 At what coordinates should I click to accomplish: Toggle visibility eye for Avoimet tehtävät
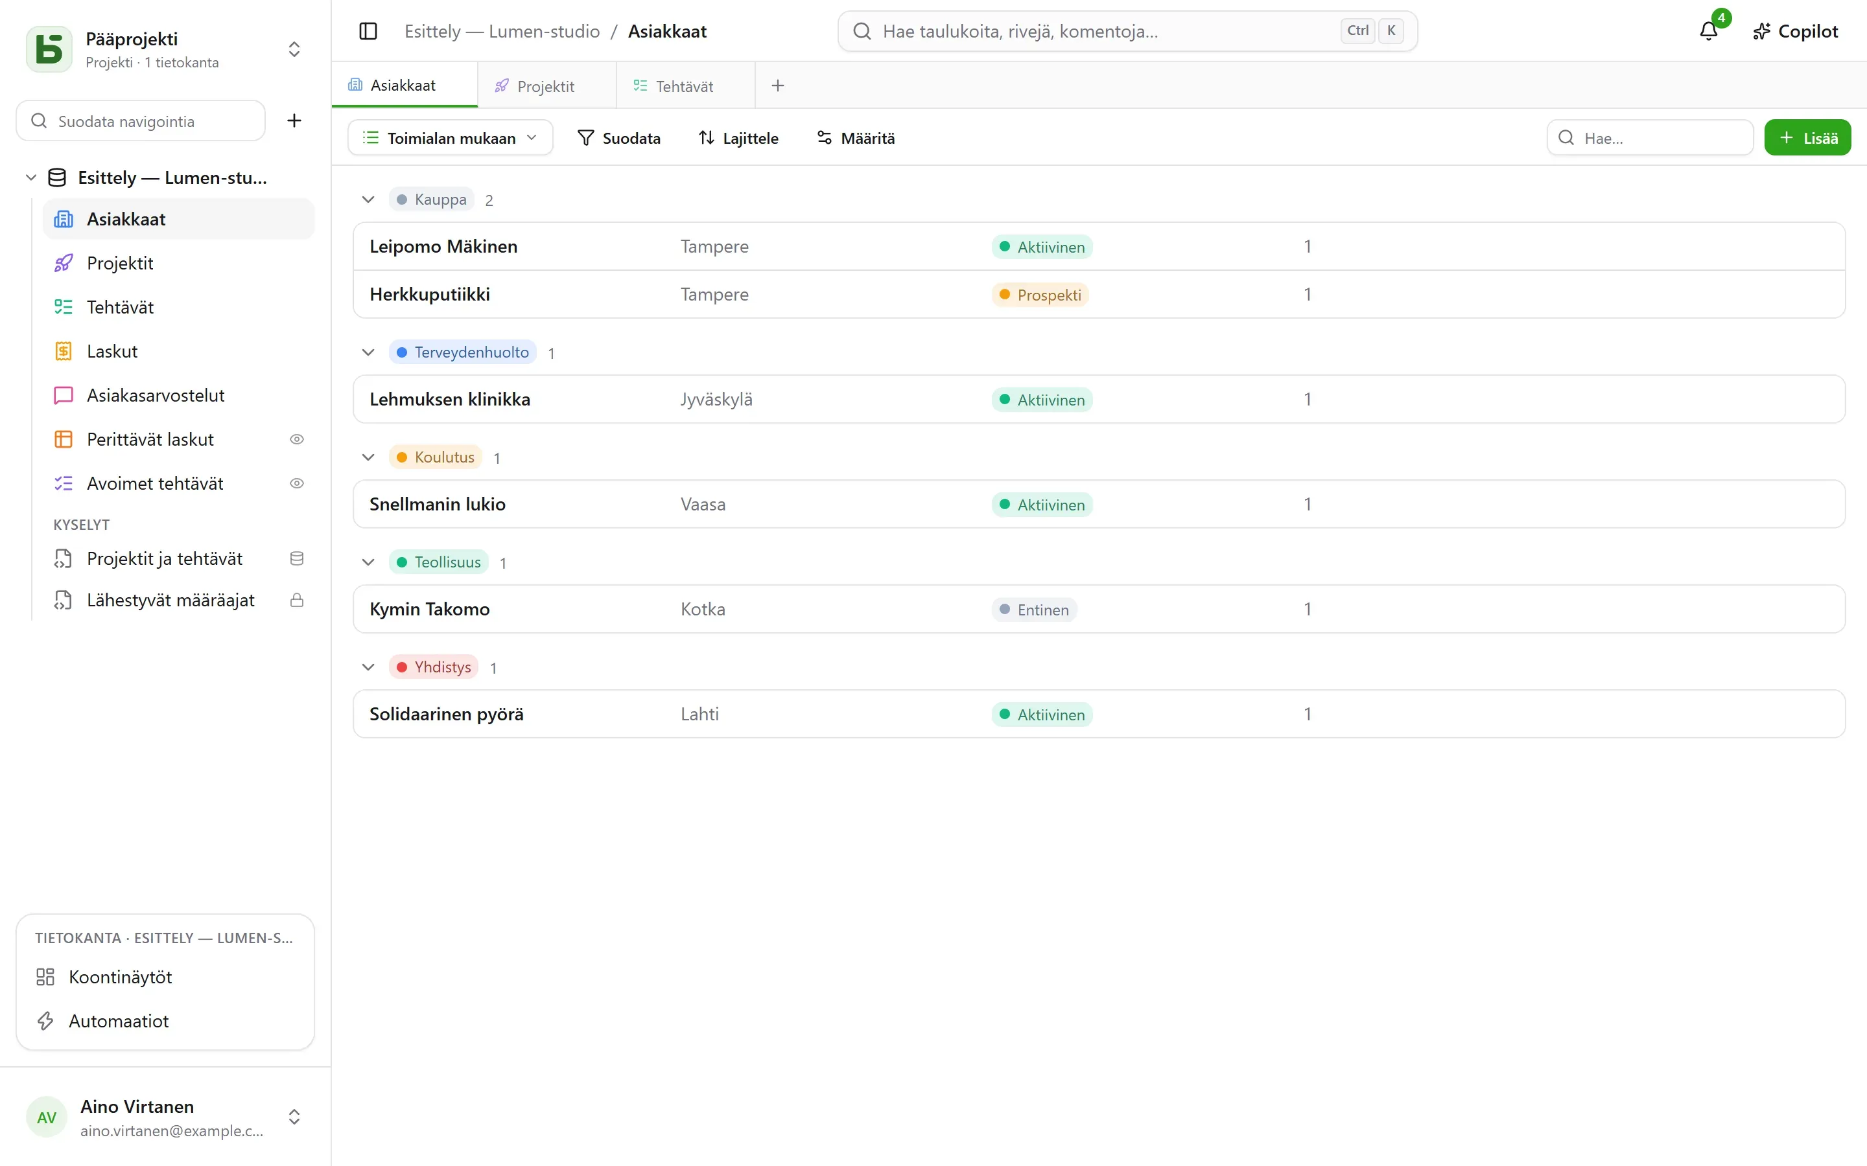point(296,483)
